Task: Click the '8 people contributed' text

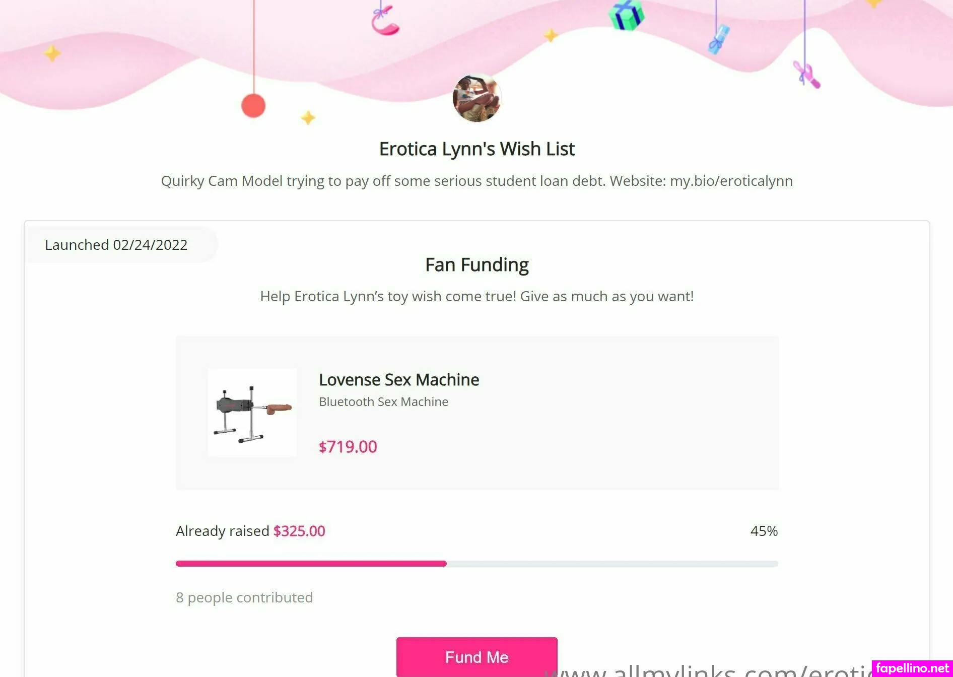Action: [x=244, y=597]
